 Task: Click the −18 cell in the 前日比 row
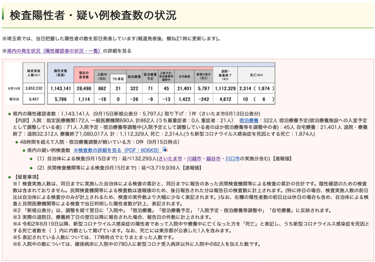click(x=102, y=99)
